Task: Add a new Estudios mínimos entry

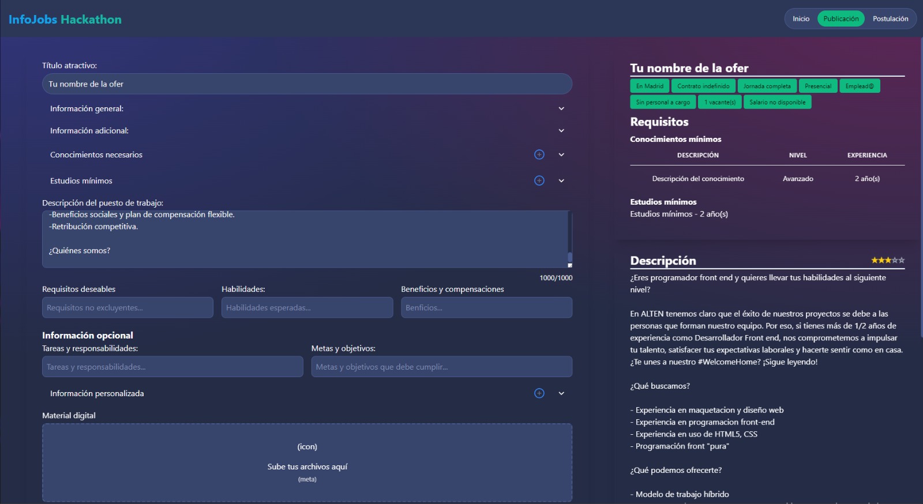Action: coord(539,180)
